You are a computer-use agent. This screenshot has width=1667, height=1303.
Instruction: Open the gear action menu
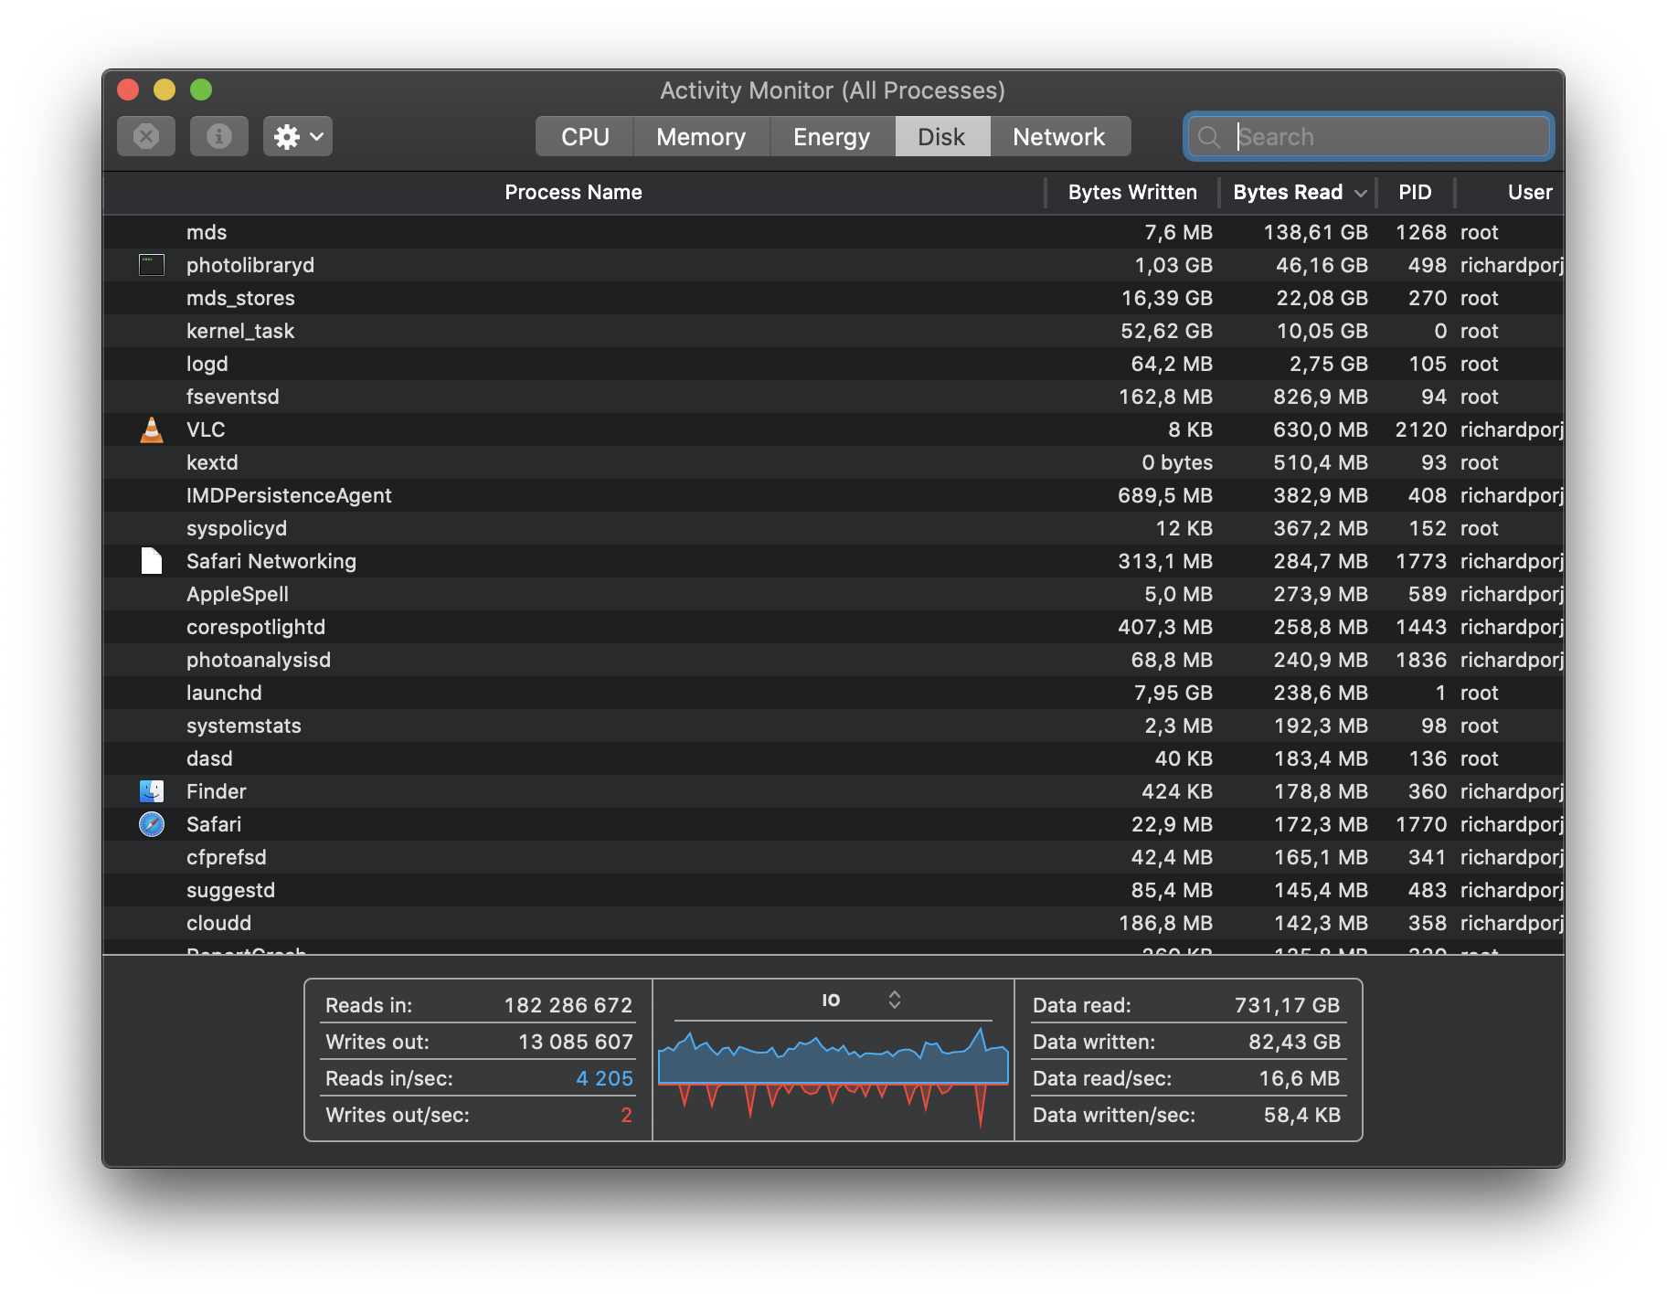(298, 136)
